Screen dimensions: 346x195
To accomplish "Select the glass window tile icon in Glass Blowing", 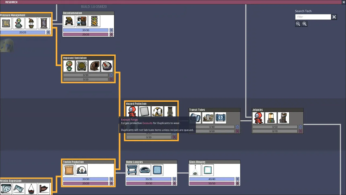I will [x=208, y=170].
